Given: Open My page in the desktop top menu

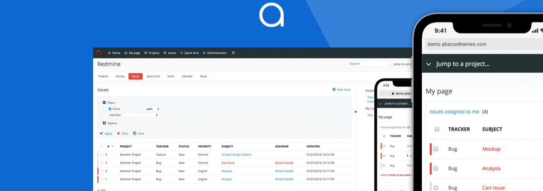Looking at the screenshot, I should point(132,53).
